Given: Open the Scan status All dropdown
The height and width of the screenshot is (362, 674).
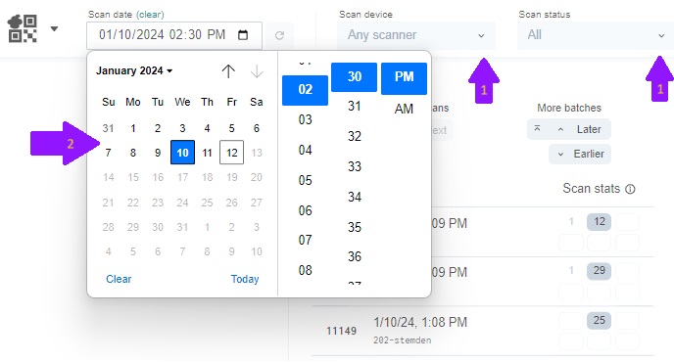Looking at the screenshot, I should (x=596, y=35).
